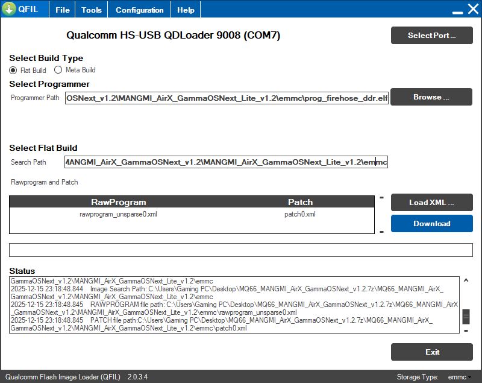Click the green QFIL download logo icon
482x383 pixels.
coord(10,10)
